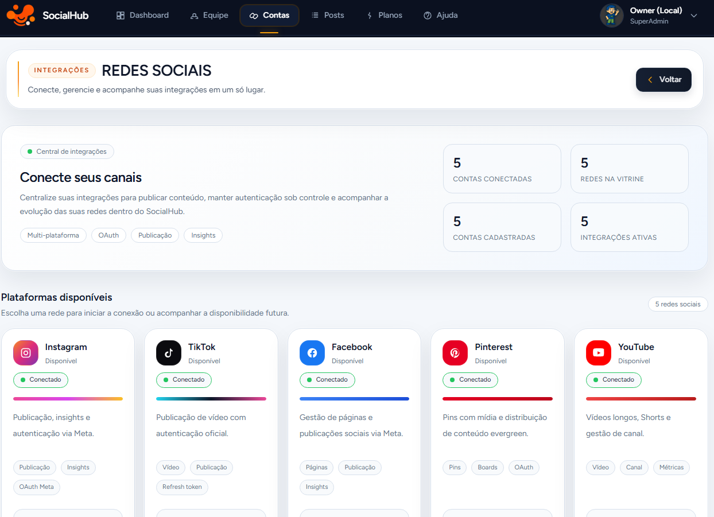Click the TikTok Conectado status badge
The image size is (714, 517).
coord(184,380)
